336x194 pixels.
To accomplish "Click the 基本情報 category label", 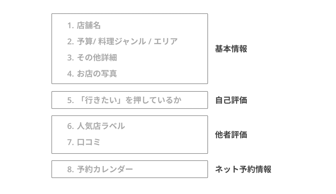I will (x=231, y=49).
